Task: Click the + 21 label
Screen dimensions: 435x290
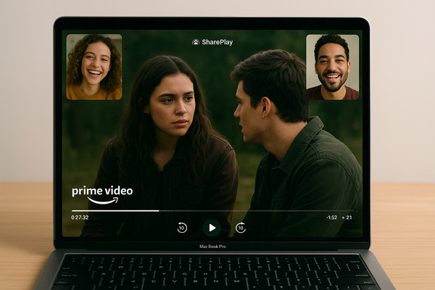Action: [347, 217]
